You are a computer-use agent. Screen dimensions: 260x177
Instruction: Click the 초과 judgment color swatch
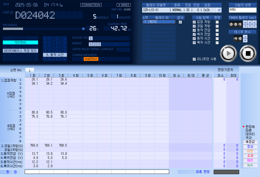point(250,156)
